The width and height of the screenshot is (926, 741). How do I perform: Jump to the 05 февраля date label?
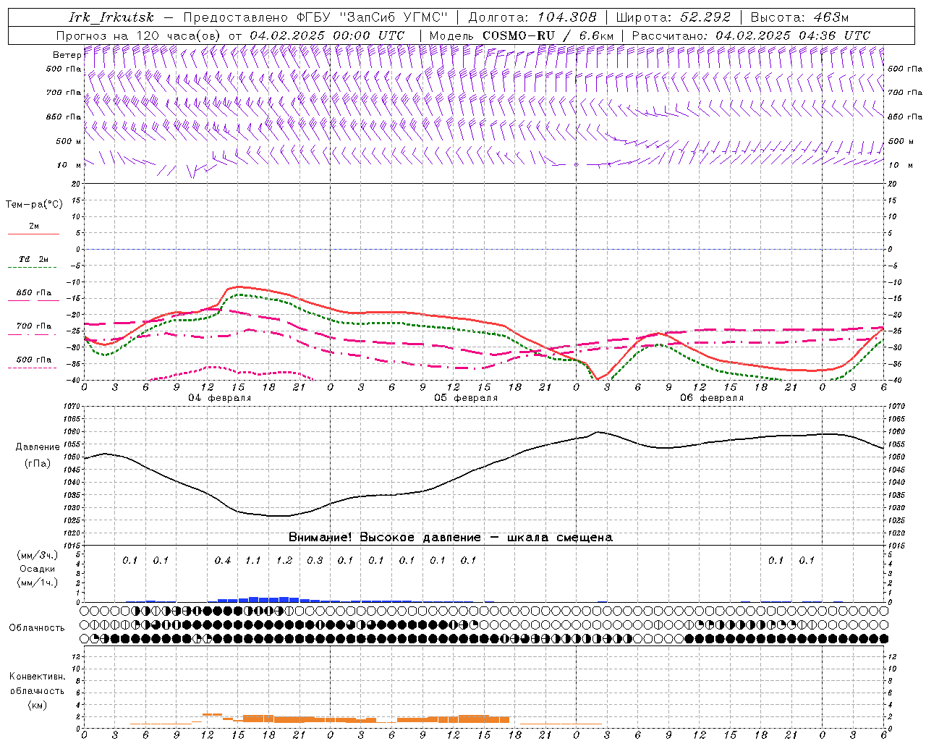click(465, 398)
